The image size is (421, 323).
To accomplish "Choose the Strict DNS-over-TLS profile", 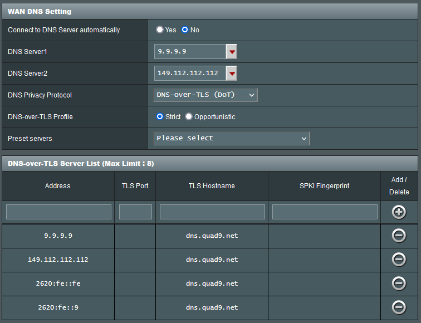I will [160, 116].
